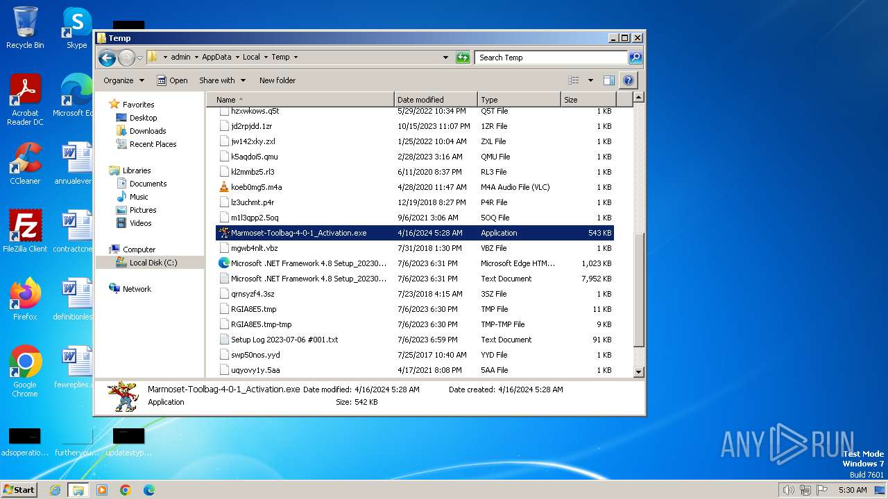
Task: Click the Forward navigation arrow button
Action: (x=126, y=58)
